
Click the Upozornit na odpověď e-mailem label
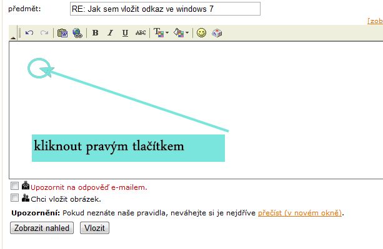[89, 187]
